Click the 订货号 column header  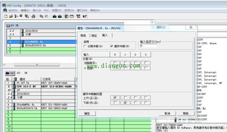[x=58, y=79]
